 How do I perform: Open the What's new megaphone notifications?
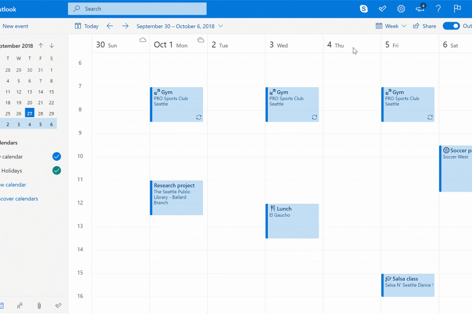(420, 8)
